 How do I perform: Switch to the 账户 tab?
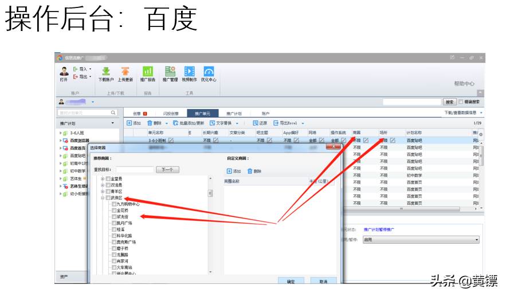point(265,114)
